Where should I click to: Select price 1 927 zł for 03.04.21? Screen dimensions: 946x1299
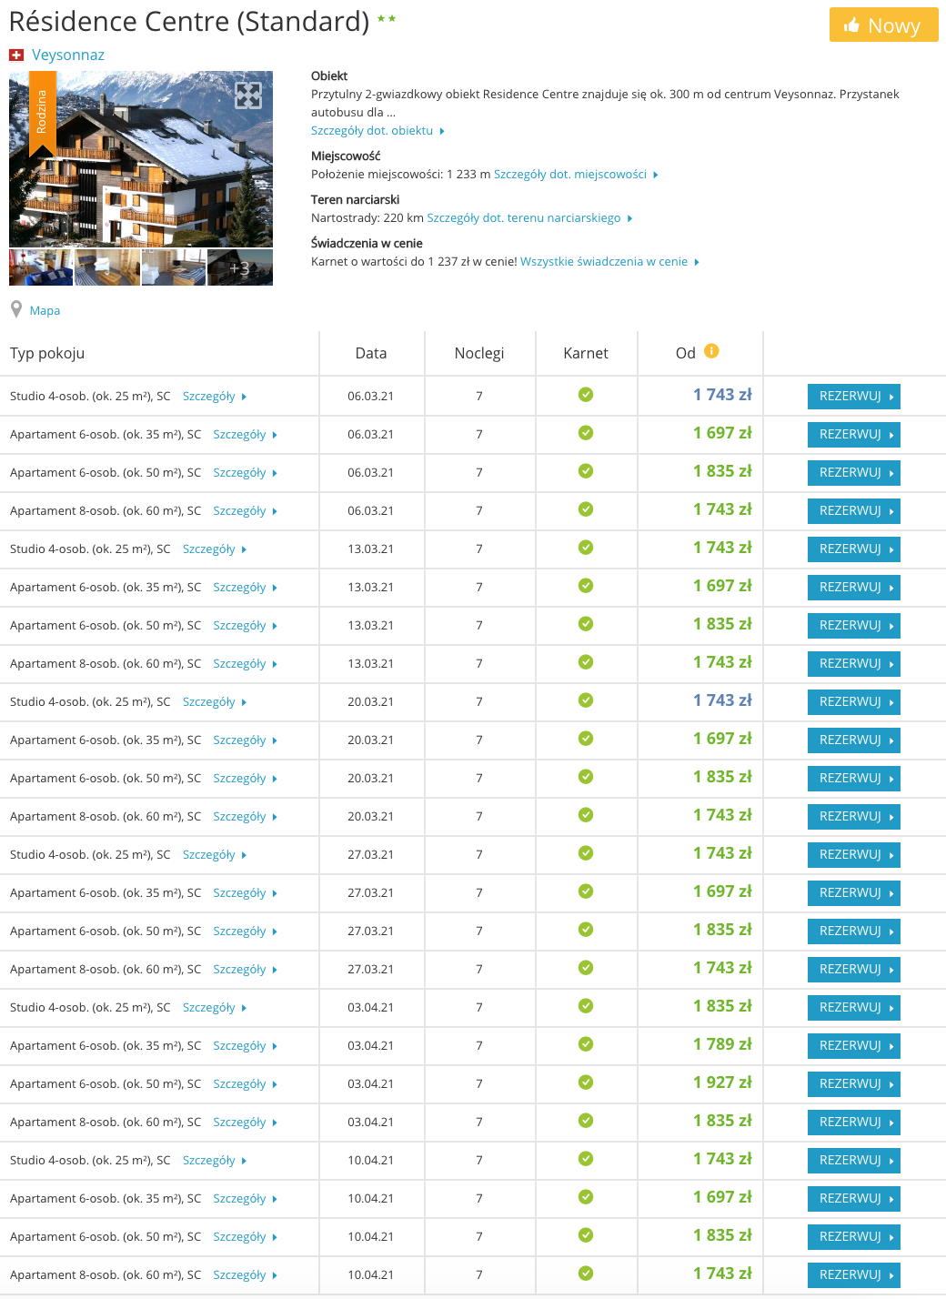point(722,1082)
